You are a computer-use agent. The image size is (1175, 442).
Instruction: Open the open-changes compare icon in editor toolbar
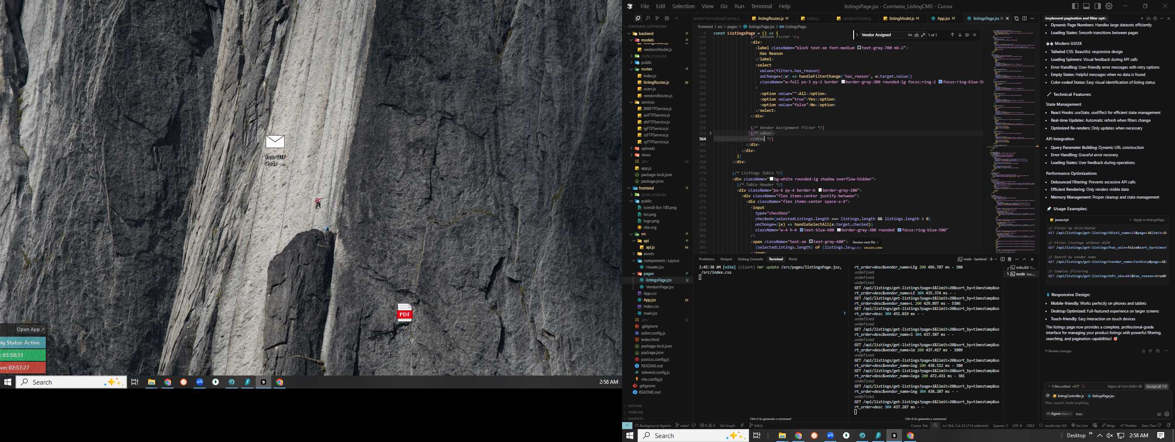(1016, 18)
